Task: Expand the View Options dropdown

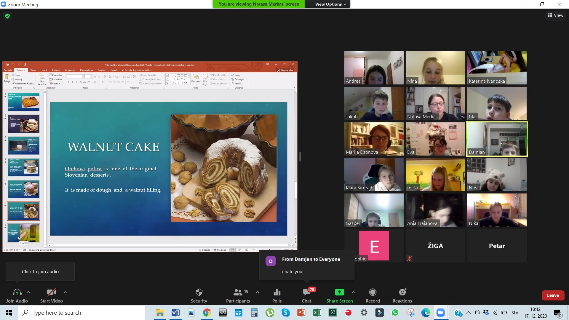Action: coord(330,4)
